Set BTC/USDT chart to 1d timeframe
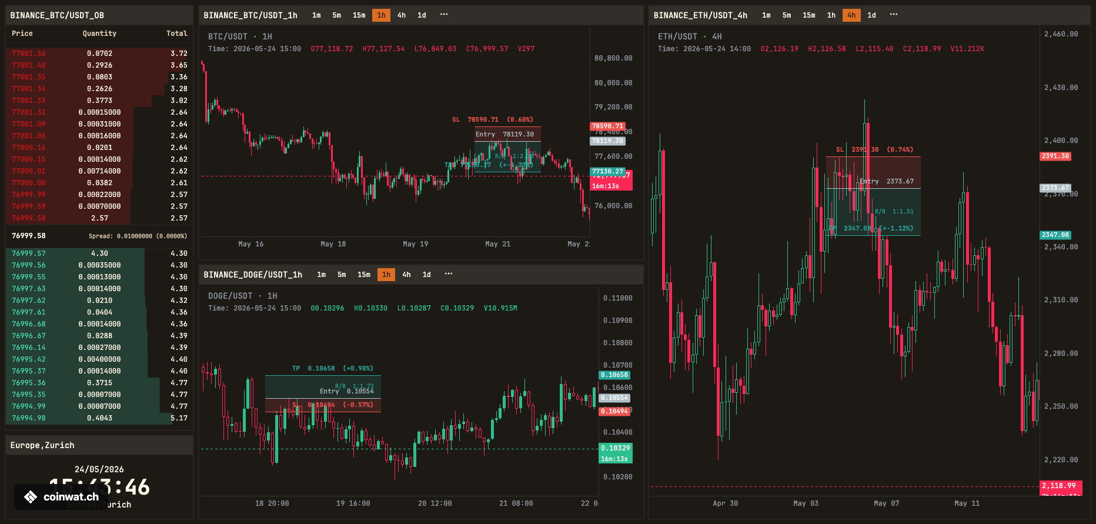Image resolution: width=1096 pixels, height=524 pixels. click(x=422, y=15)
